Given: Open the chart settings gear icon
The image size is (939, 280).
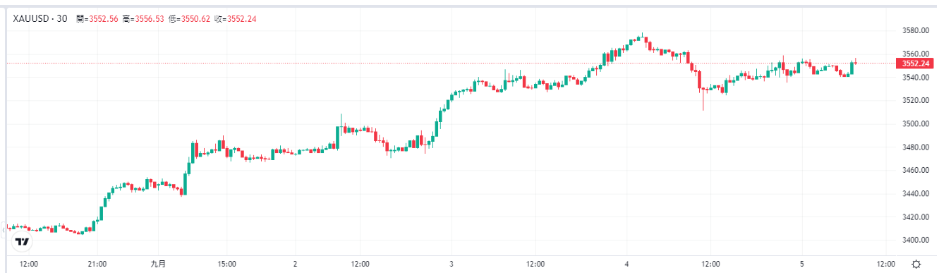Looking at the screenshot, I should [x=916, y=264].
